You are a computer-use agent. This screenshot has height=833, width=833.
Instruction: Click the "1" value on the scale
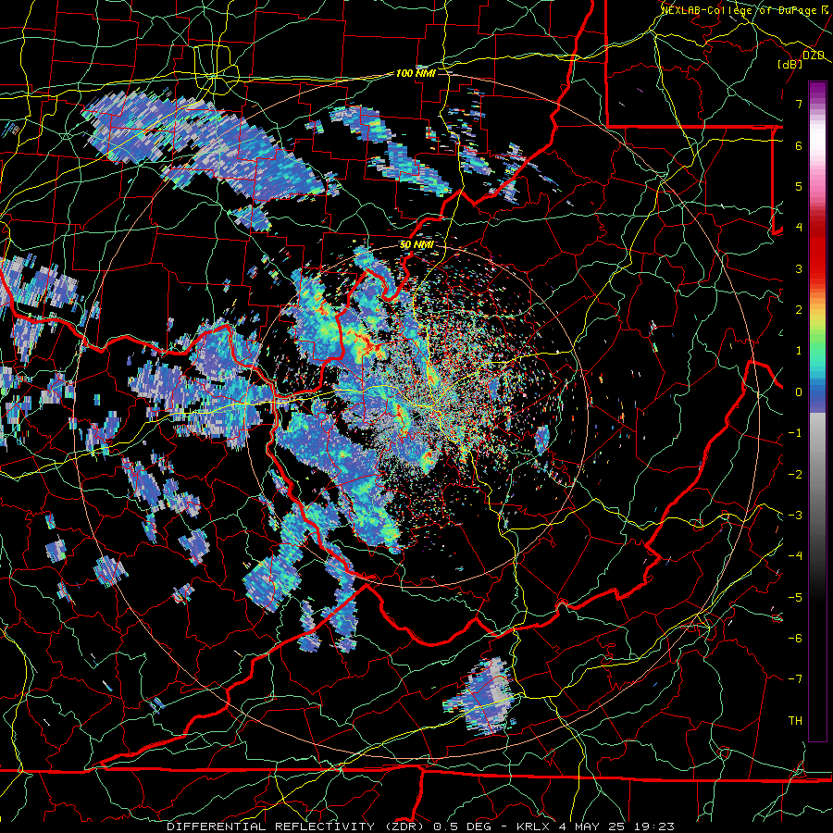799,351
